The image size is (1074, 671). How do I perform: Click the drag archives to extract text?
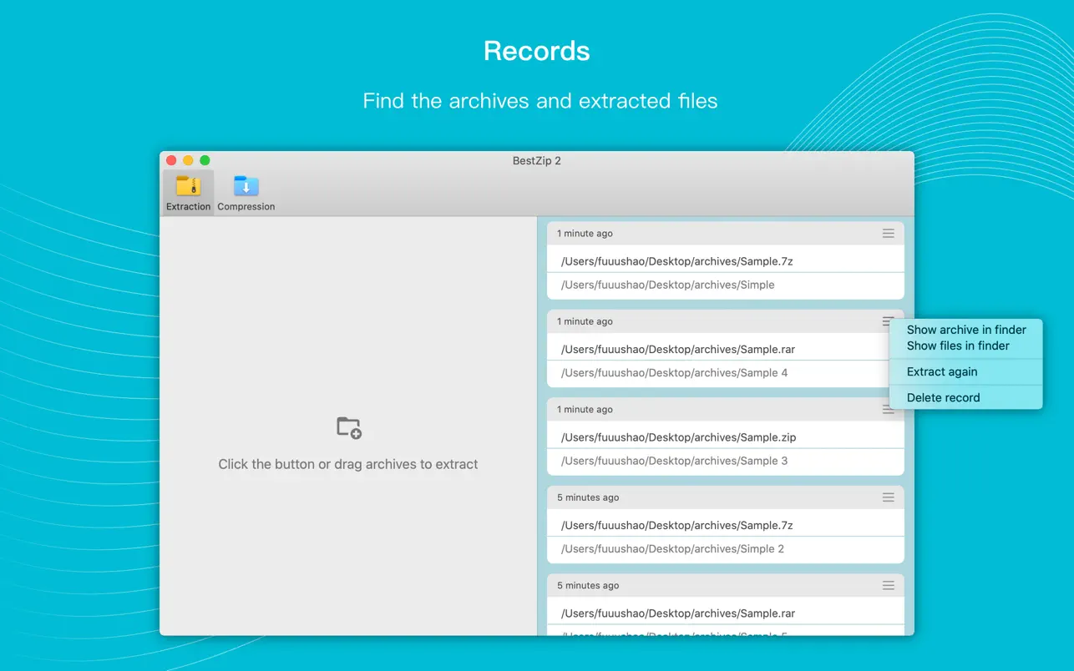347,464
